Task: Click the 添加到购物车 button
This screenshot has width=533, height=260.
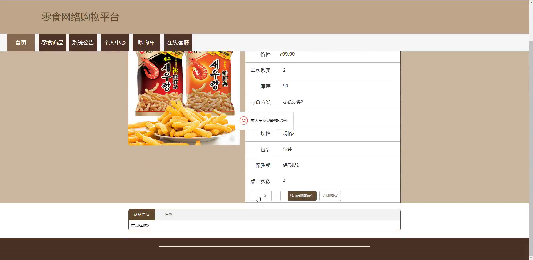Action: point(302,196)
